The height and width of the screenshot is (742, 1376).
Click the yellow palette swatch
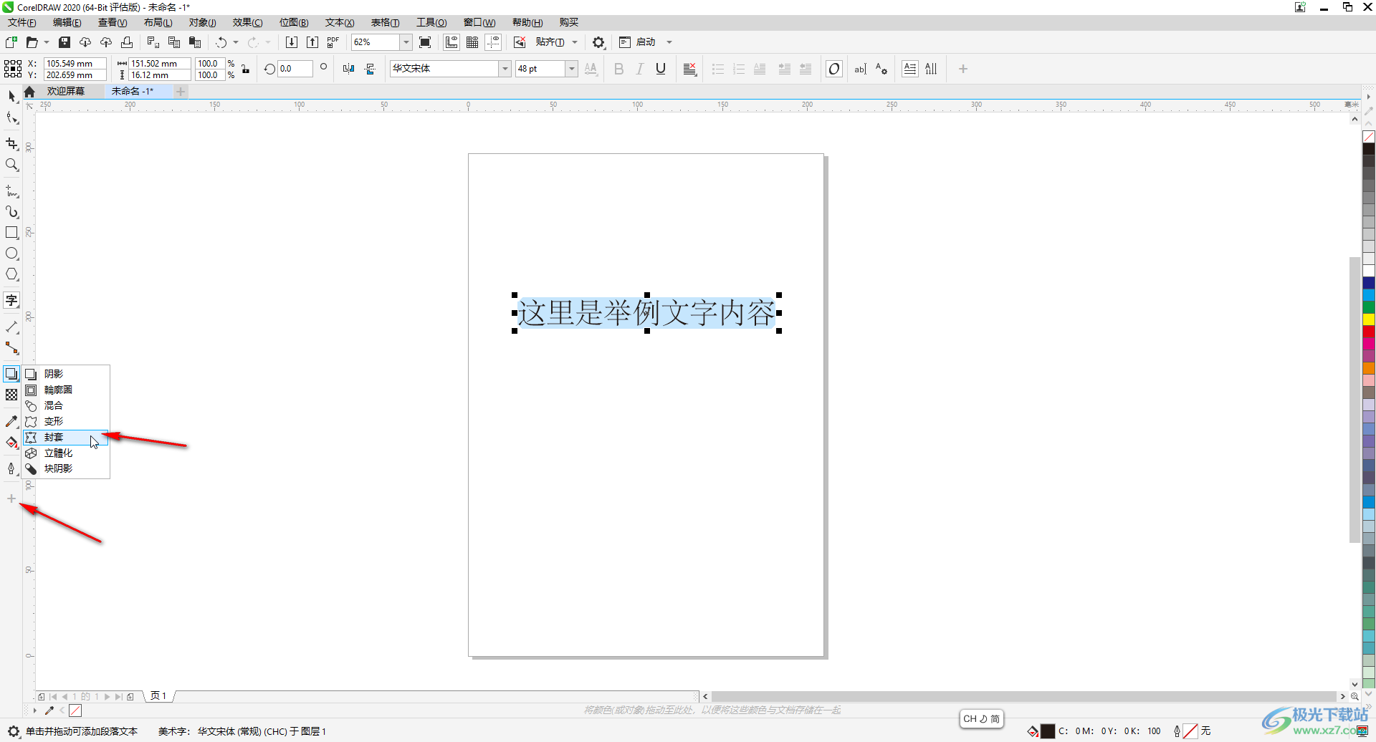click(1369, 319)
